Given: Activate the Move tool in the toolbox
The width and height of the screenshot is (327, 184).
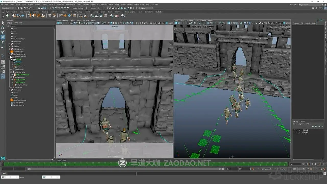Looking at the screenshot, I should pyautogui.click(x=3, y=37).
